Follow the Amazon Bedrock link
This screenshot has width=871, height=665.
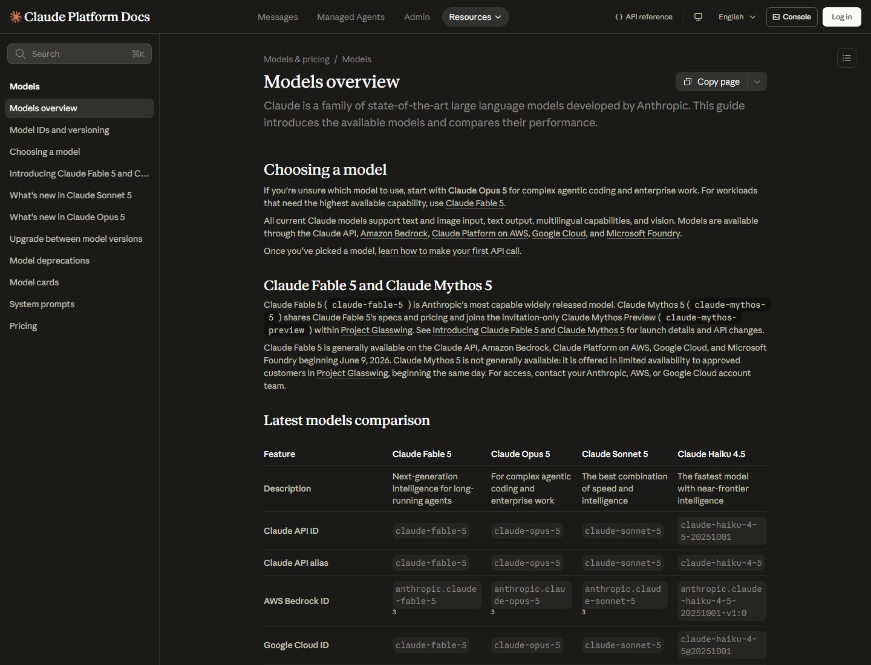[x=394, y=233]
